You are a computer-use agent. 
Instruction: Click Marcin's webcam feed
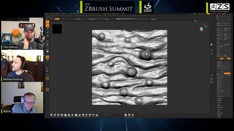[22, 98]
